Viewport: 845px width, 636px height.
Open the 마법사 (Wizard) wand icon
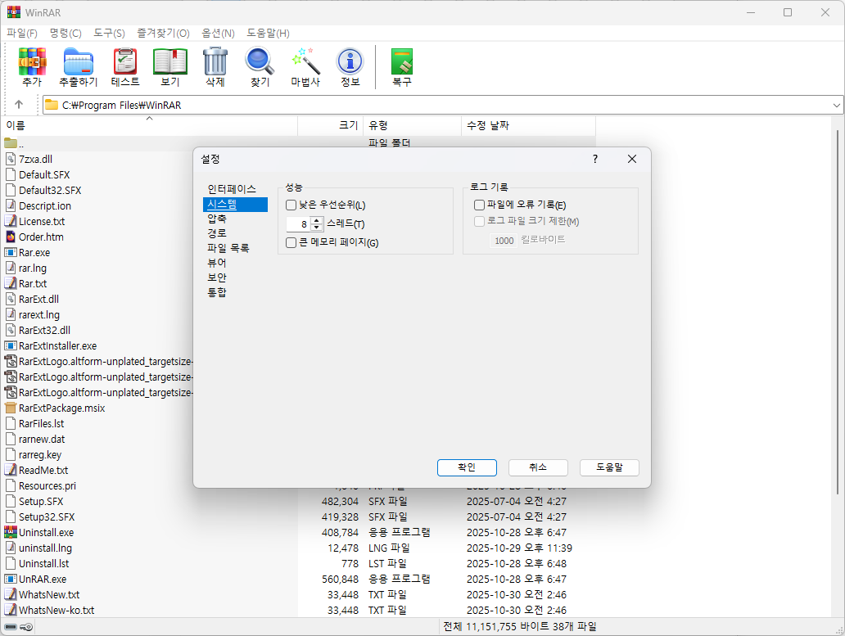coord(305,61)
